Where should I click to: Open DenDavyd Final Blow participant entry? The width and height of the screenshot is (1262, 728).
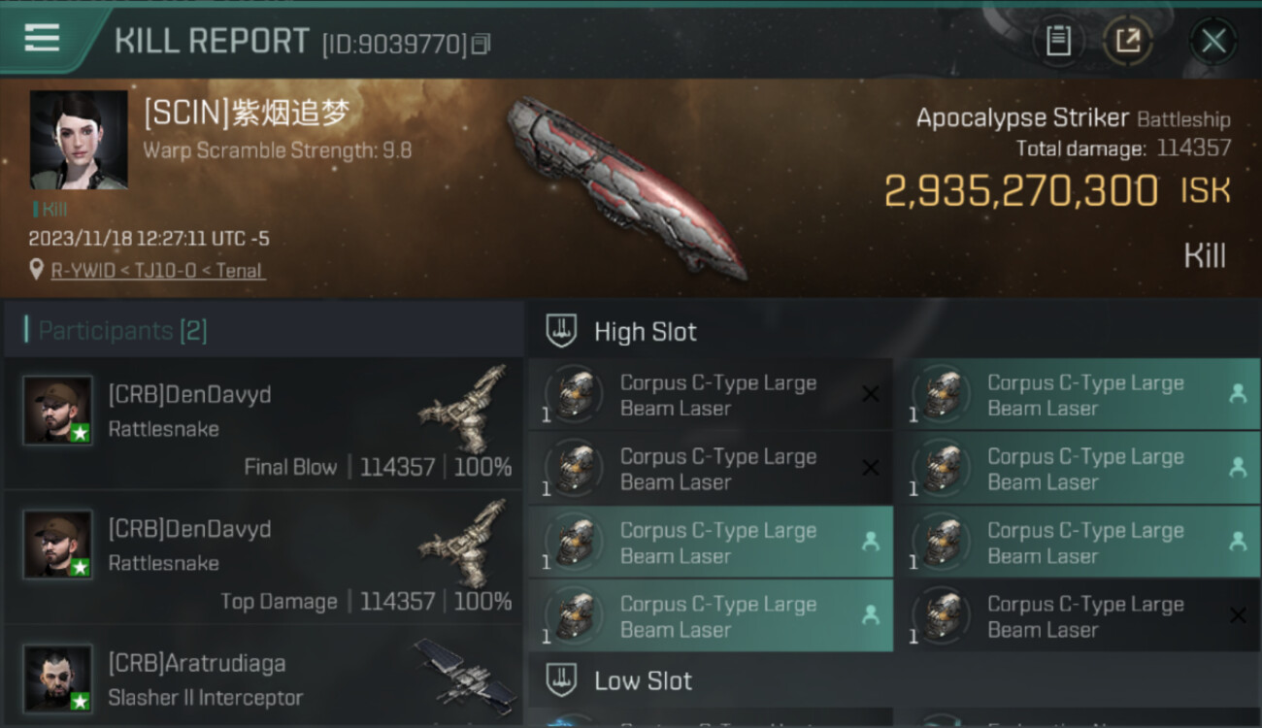263,422
